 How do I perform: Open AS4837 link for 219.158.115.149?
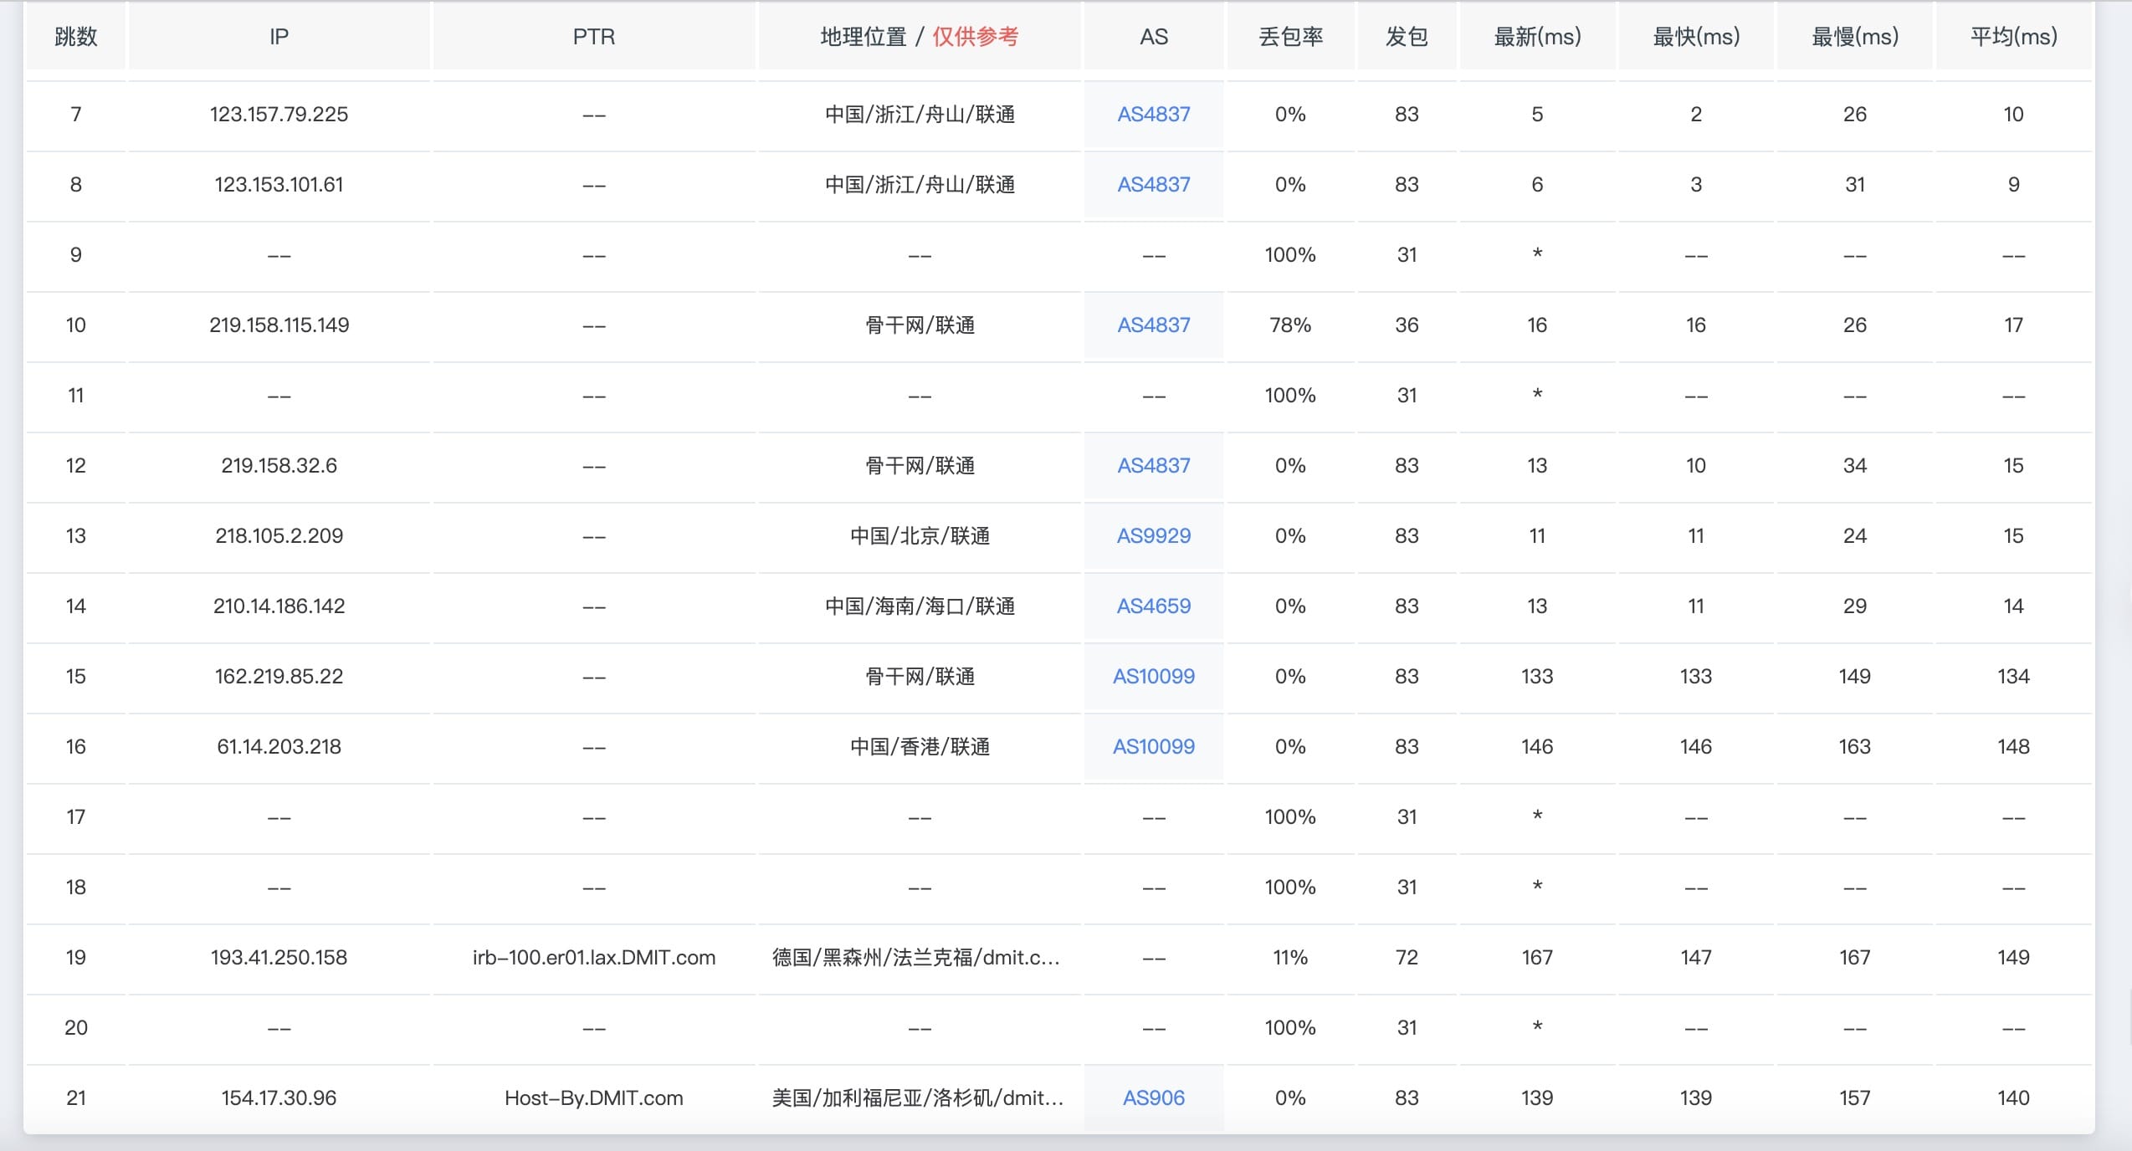pos(1153,325)
